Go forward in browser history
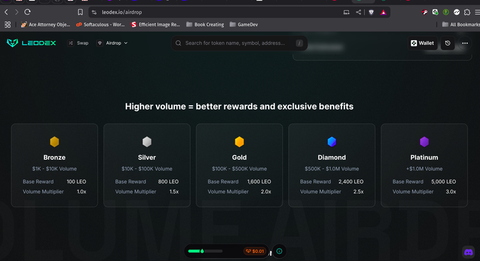The image size is (480, 261). [x=16, y=13]
